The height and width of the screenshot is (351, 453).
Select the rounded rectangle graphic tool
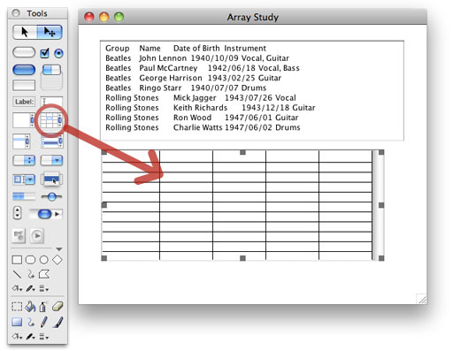[x=30, y=260]
